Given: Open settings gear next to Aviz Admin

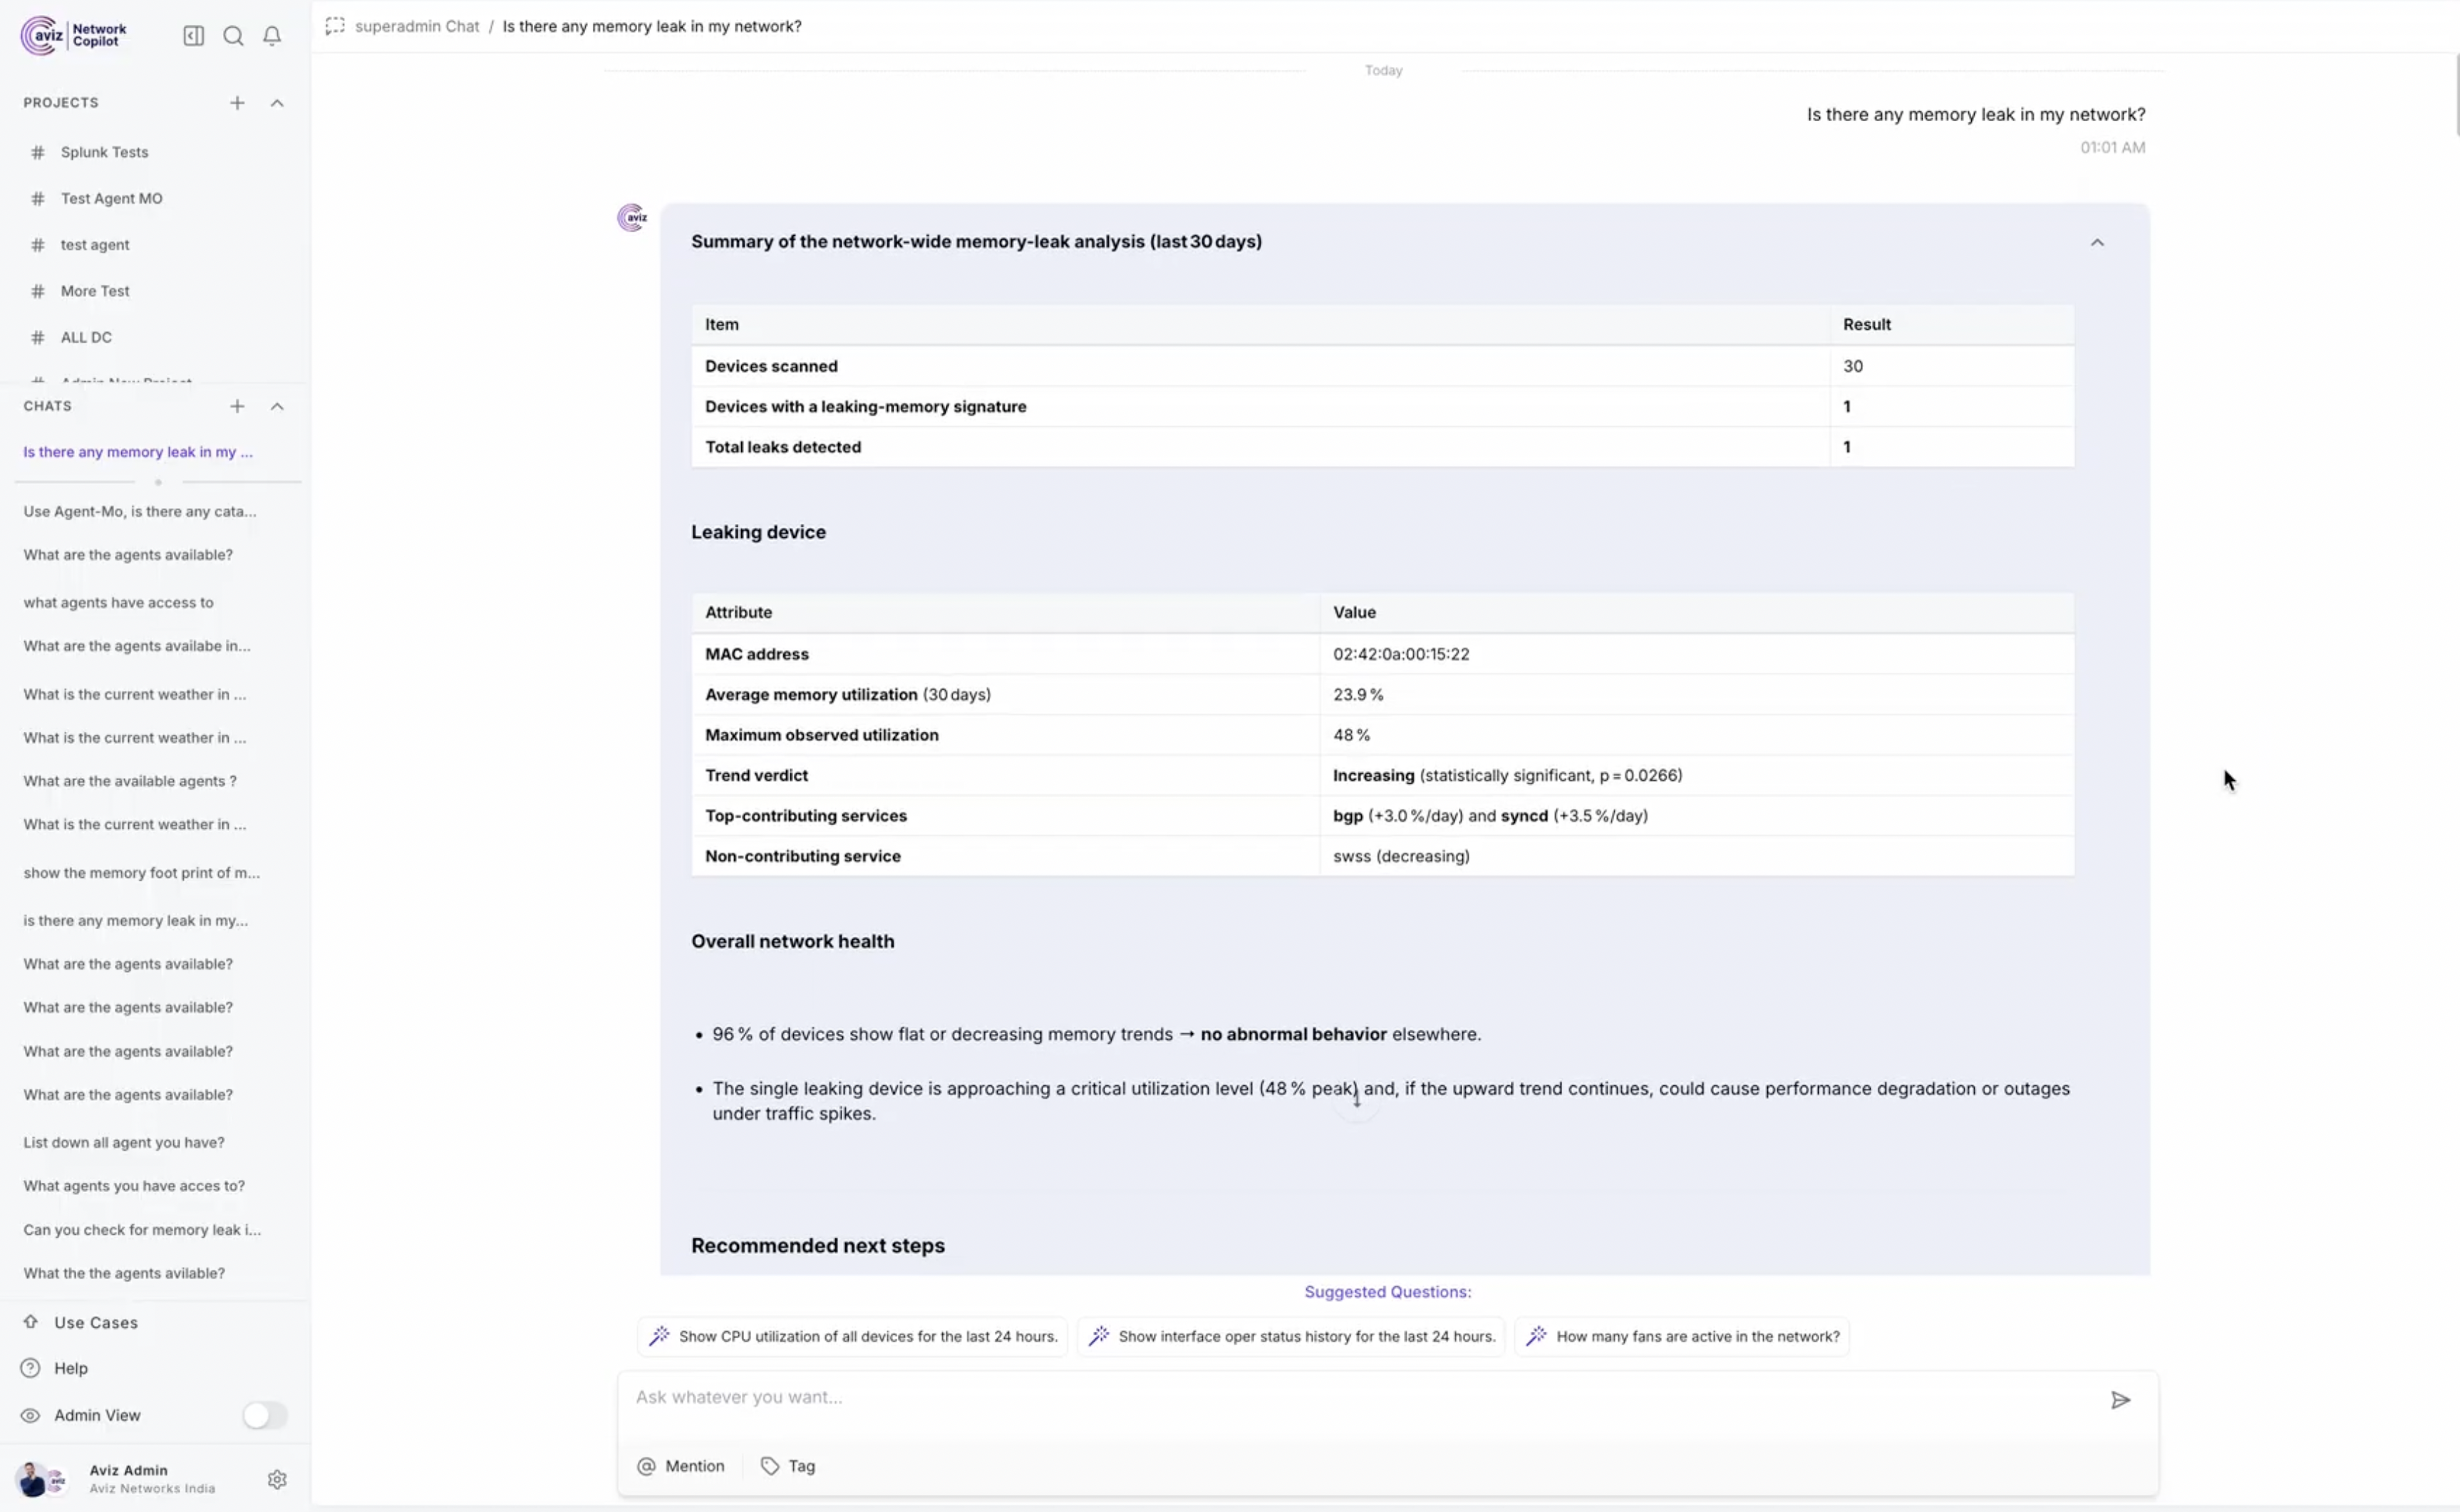Looking at the screenshot, I should pyautogui.click(x=277, y=1479).
